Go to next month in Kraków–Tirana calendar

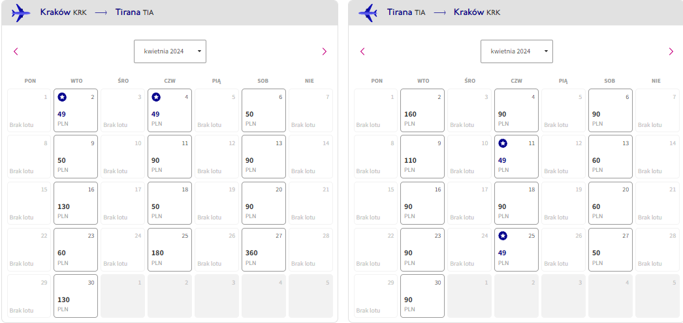[x=324, y=51]
